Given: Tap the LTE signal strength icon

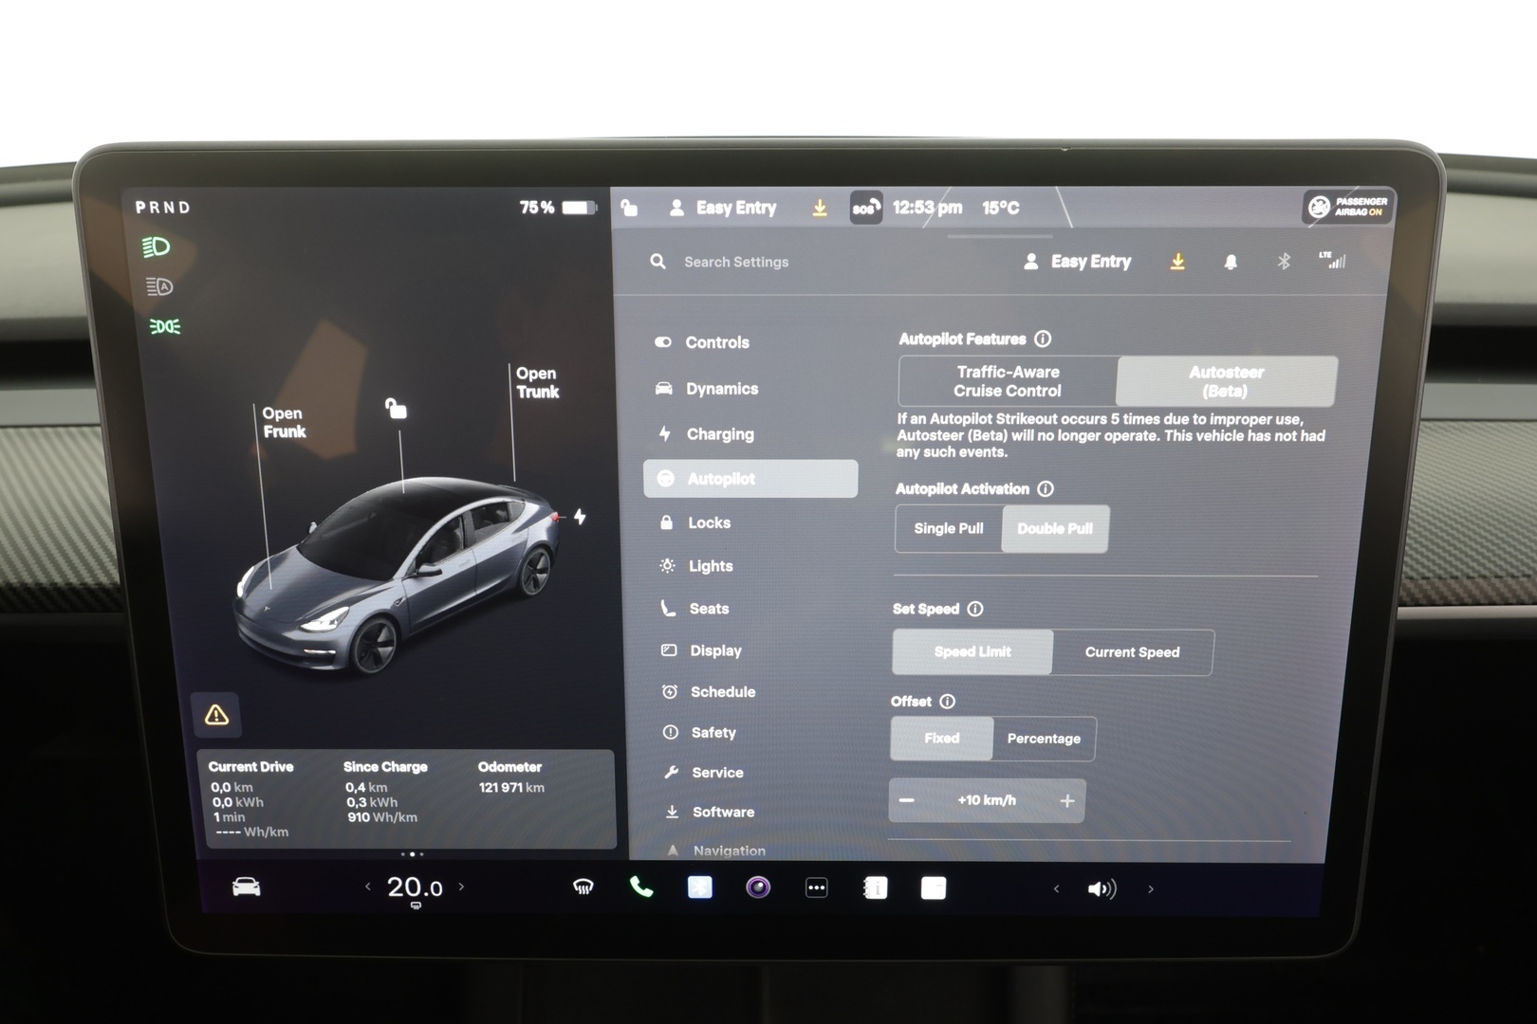Looking at the screenshot, I should click(x=1332, y=260).
